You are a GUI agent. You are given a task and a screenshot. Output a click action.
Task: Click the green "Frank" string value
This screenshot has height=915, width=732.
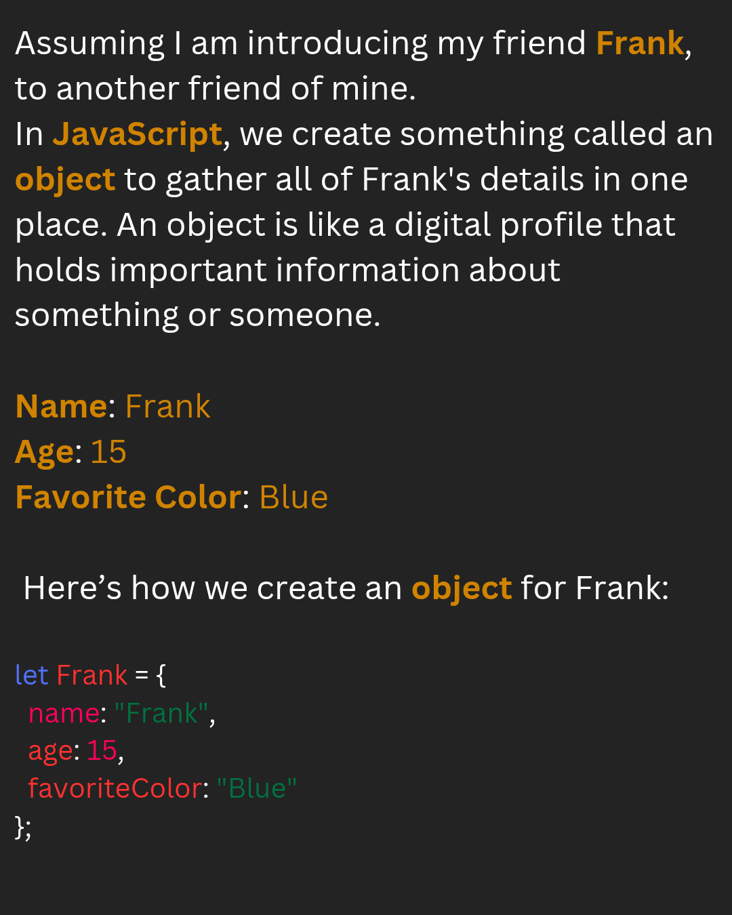(161, 713)
